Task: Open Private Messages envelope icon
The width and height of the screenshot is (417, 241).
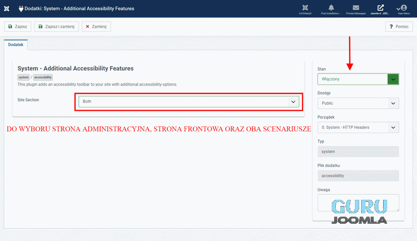Action: [x=356, y=9]
